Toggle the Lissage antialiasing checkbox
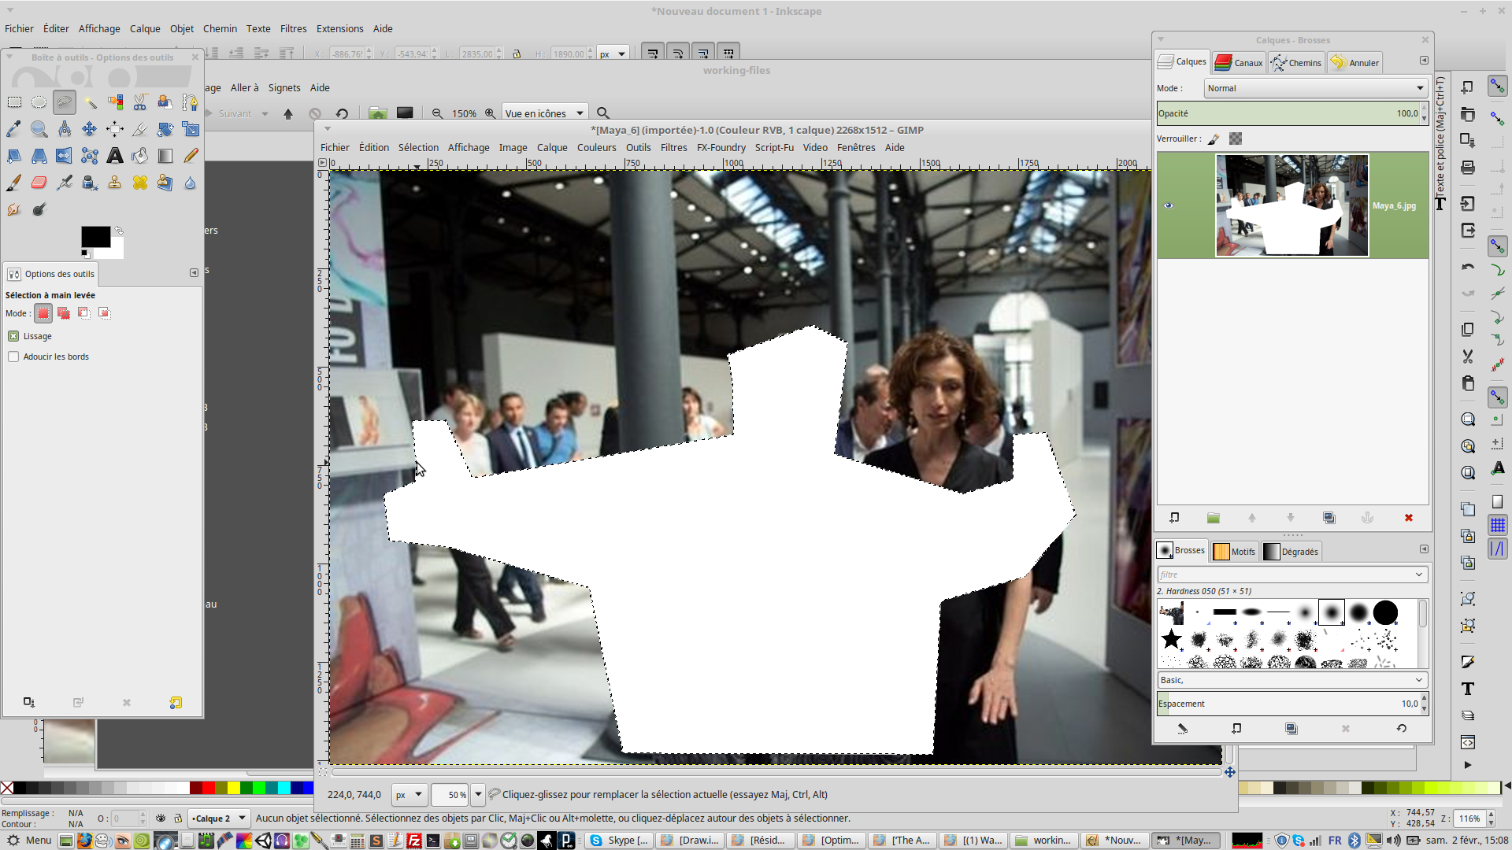This screenshot has height=850, width=1512. click(x=13, y=336)
